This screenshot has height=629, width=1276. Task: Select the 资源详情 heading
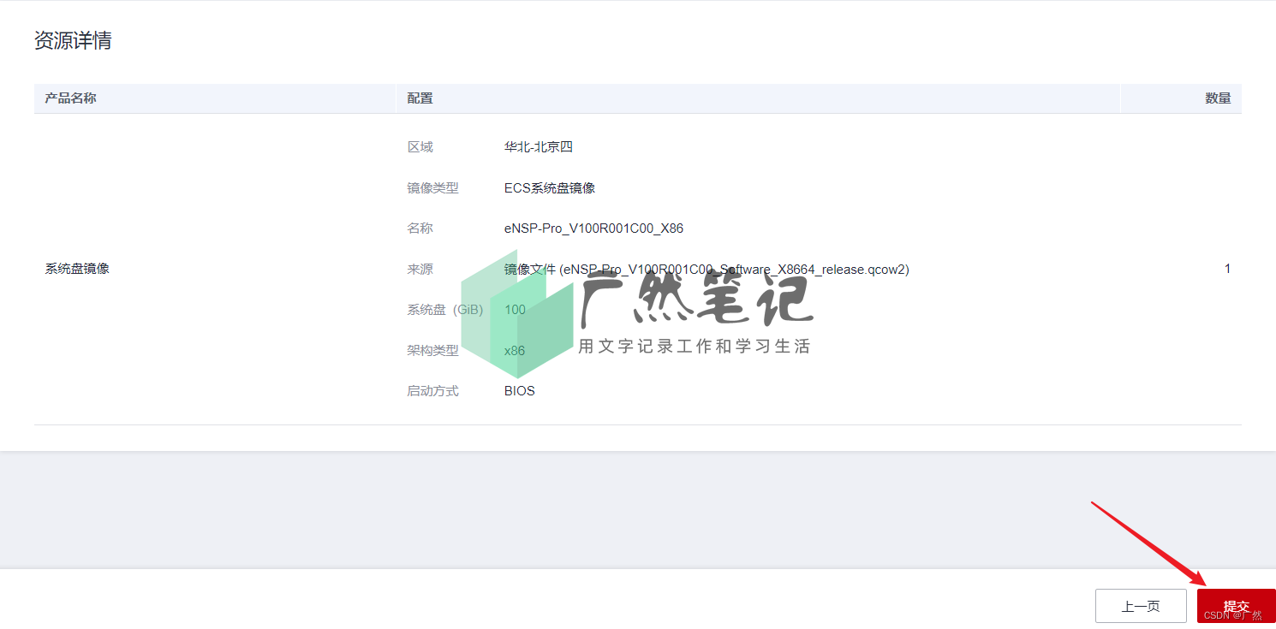click(73, 40)
